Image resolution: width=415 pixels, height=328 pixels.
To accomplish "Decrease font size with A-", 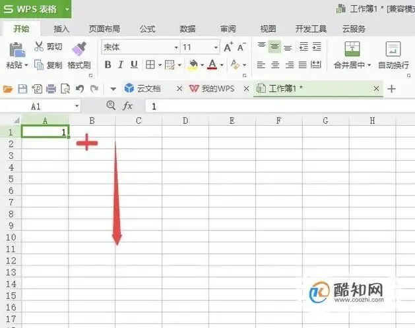I will pos(241,47).
